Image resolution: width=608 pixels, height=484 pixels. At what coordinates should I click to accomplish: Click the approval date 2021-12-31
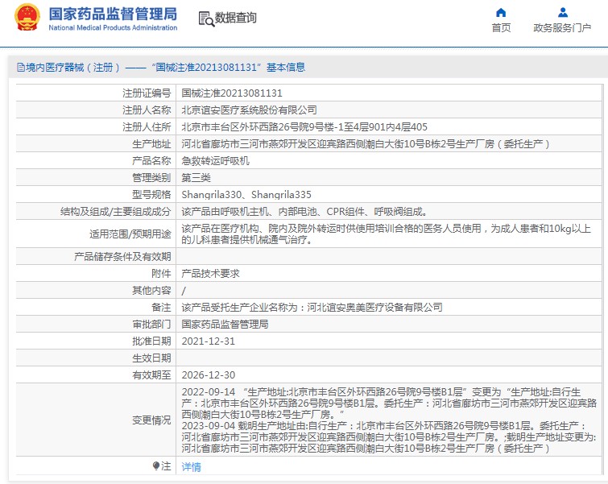coord(208,341)
